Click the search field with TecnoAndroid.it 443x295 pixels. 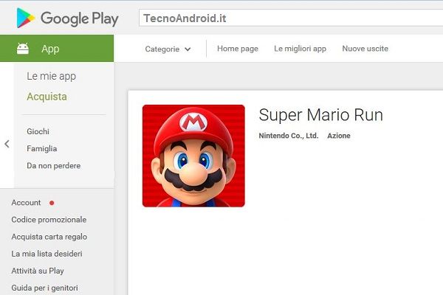(288, 18)
